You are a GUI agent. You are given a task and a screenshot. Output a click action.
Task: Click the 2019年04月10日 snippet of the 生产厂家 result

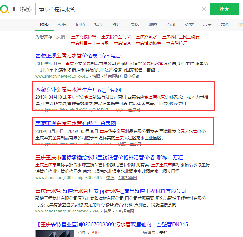tap(122, 100)
